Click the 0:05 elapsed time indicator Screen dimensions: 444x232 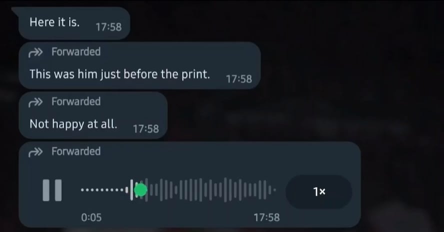coord(91,217)
